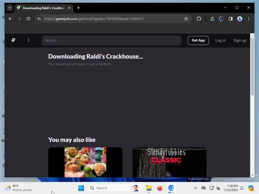
Task: Click the Game Jolt lightning logo
Action: tap(13, 40)
